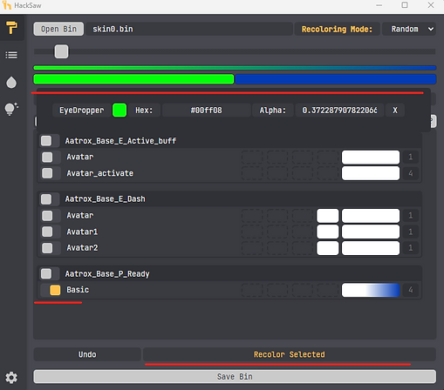This screenshot has width=444, height=390.
Task: Close the color editor with X
Action: [395, 111]
